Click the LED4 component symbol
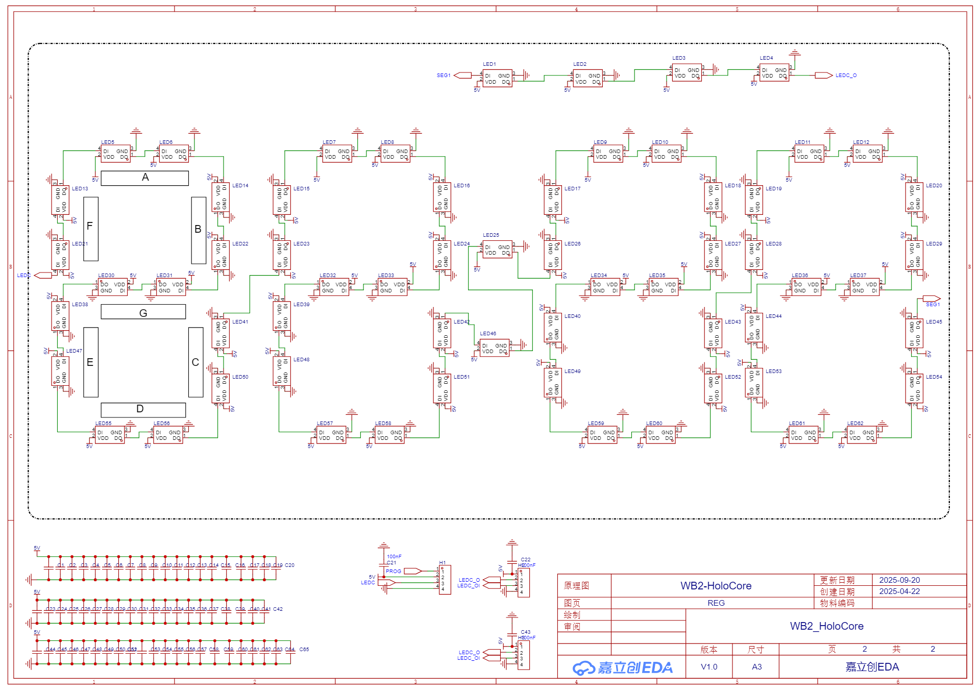 click(x=774, y=73)
